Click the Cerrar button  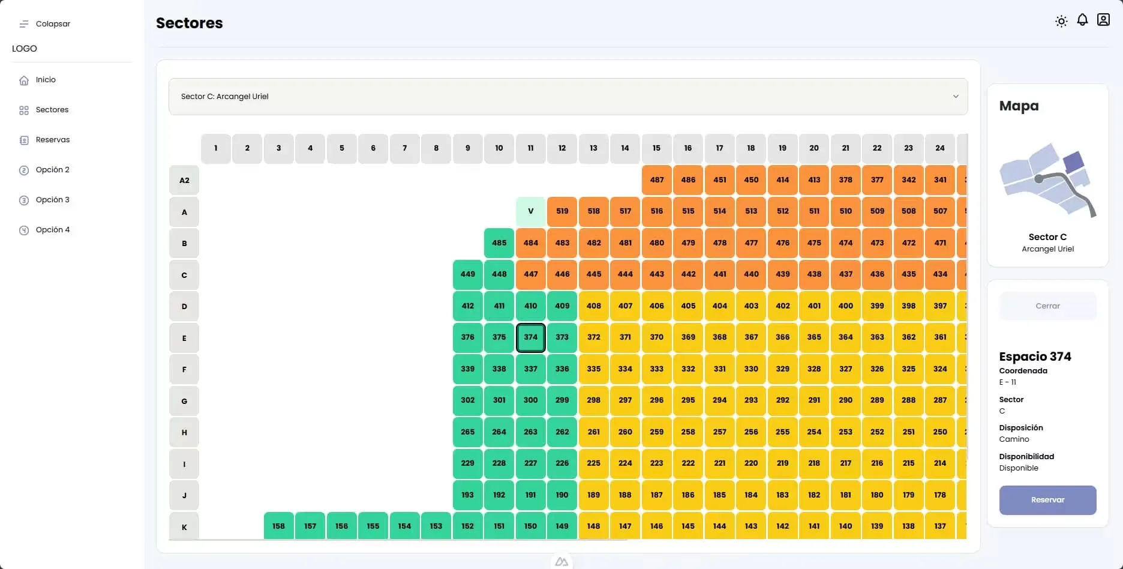point(1047,306)
